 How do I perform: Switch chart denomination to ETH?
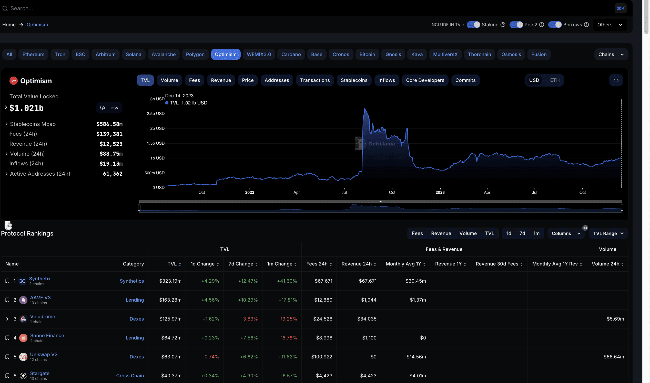pos(555,80)
